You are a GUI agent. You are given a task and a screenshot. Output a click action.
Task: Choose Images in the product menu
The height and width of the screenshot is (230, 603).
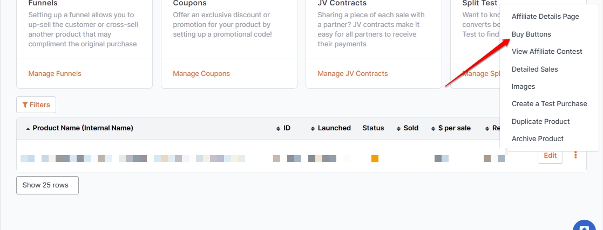(523, 86)
